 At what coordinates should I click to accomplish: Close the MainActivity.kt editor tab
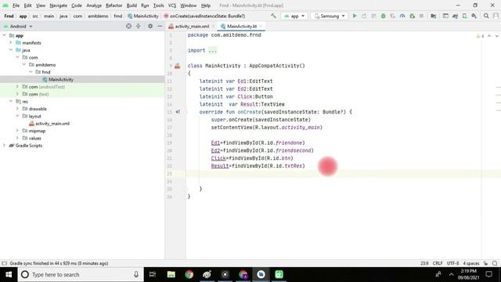pyautogui.click(x=261, y=26)
